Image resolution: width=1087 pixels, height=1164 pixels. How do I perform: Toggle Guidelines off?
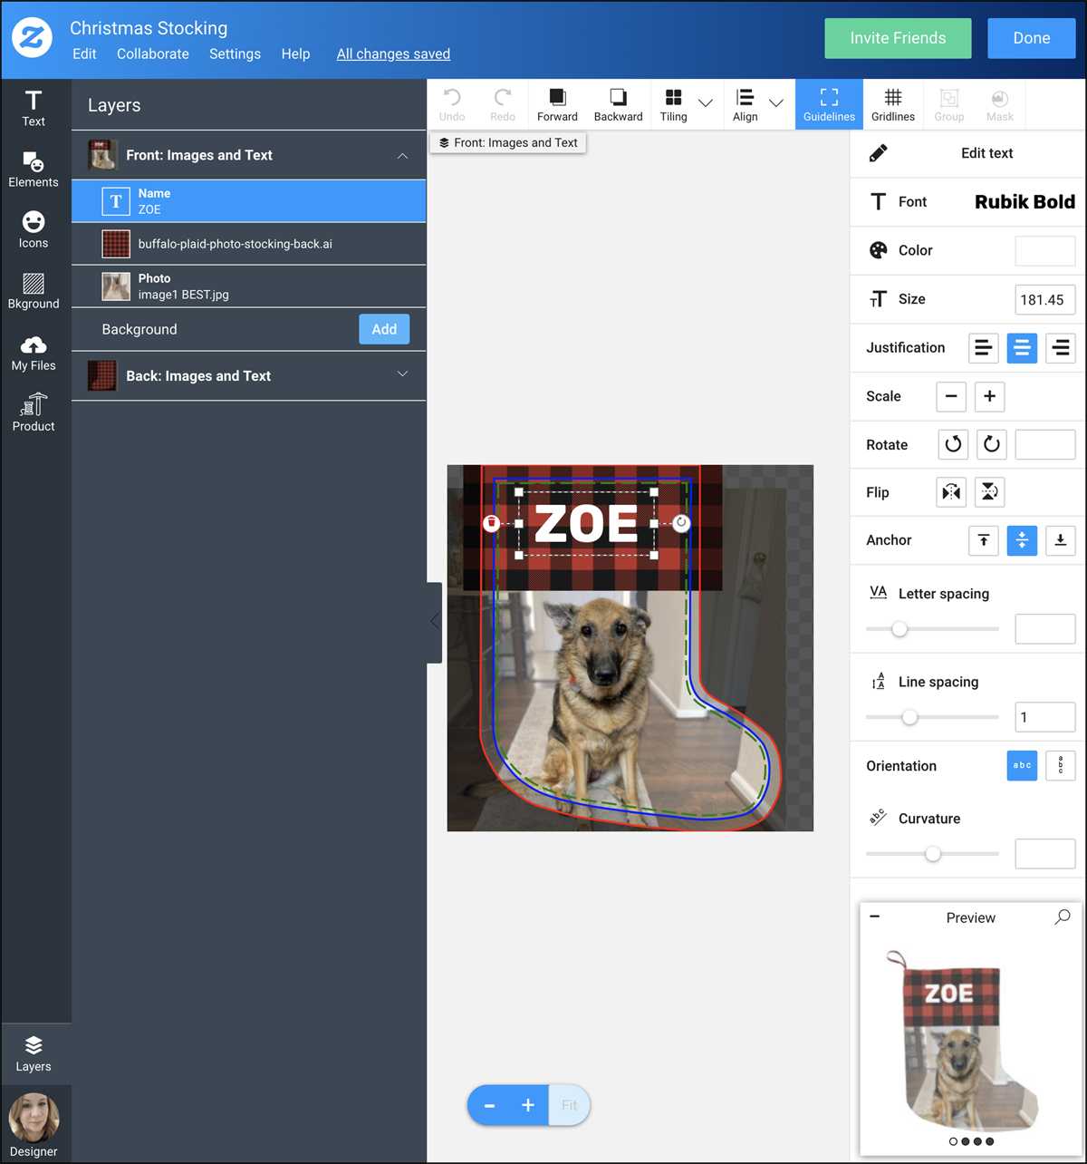click(x=829, y=104)
